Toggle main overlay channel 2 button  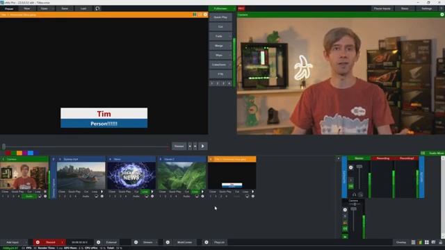[x=218, y=83]
